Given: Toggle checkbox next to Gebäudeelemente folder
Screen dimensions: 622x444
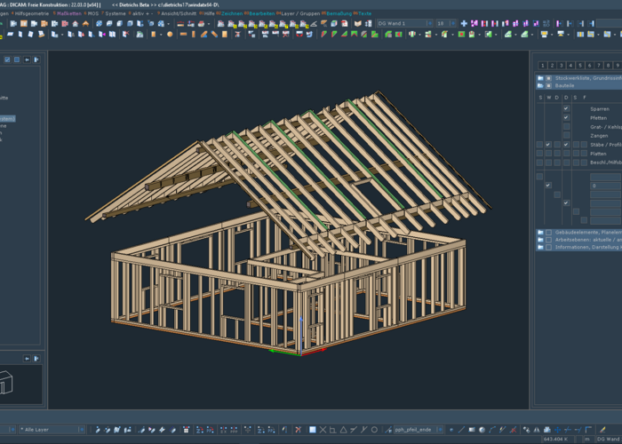Looking at the screenshot, I should click(x=548, y=233).
